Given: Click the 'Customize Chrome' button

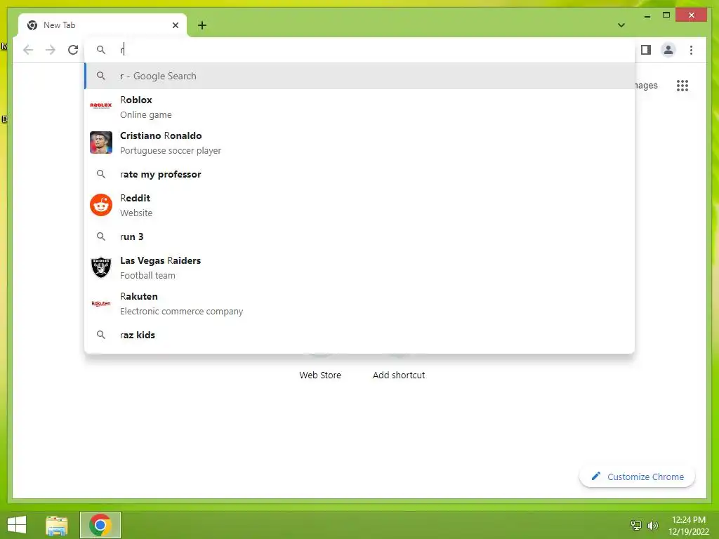Looking at the screenshot, I should click(x=637, y=477).
